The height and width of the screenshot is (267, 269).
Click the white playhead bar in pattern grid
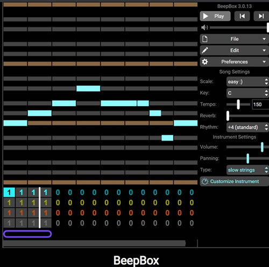click(x=40, y=208)
